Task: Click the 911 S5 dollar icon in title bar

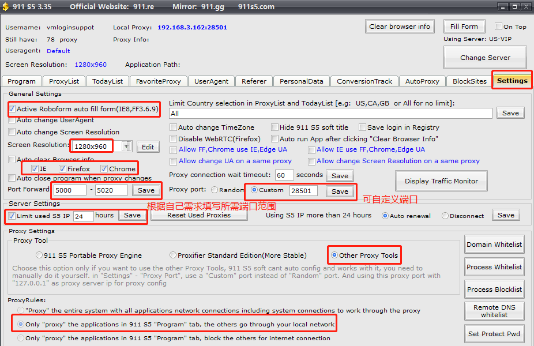Action: (x=5, y=7)
